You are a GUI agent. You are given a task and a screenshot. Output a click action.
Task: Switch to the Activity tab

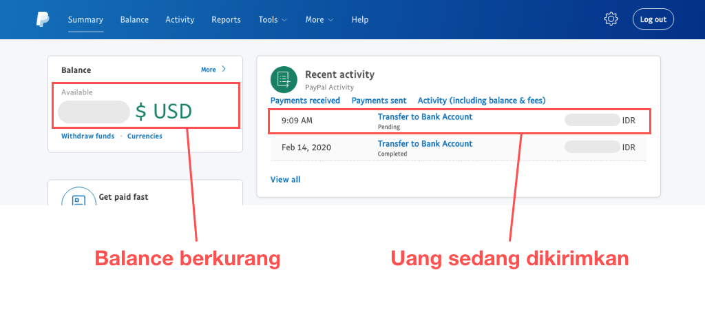point(180,20)
